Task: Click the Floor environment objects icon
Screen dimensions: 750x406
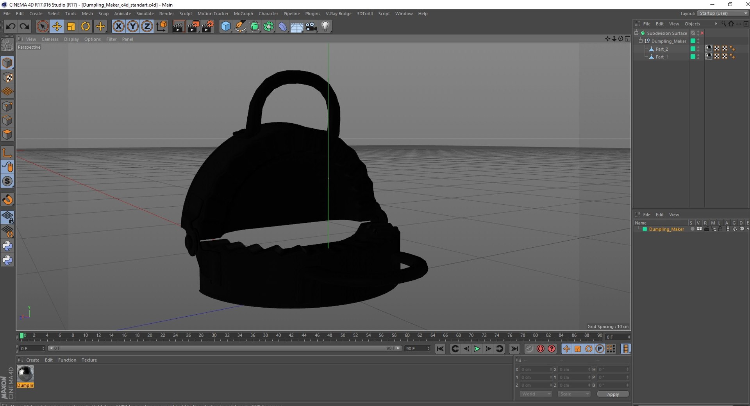Action: pyautogui.click(x=297, y=27)
